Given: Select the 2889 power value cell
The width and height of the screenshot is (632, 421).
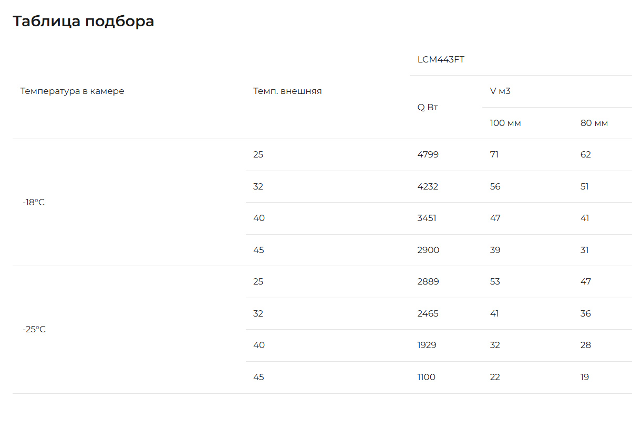Looking at the screenshot, I should pos(428,282).
